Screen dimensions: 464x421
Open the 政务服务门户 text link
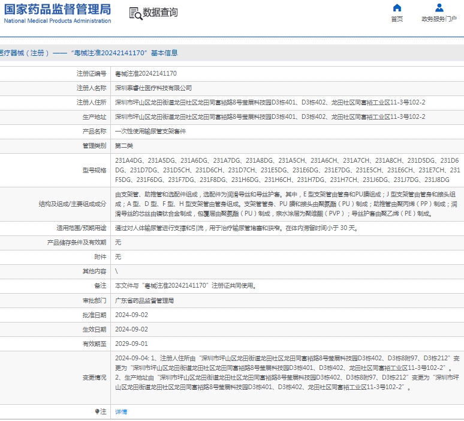coord(439,19)
